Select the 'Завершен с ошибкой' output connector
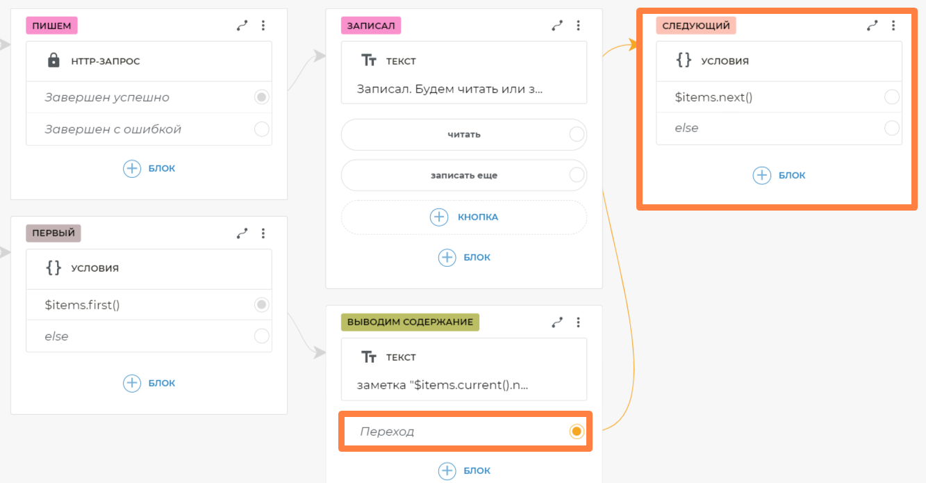This screenshot has height=483, width=926. 261,129
